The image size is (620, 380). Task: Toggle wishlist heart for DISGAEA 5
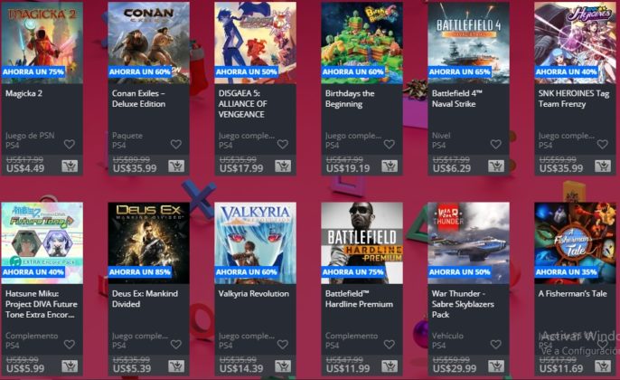click(282, 144)
